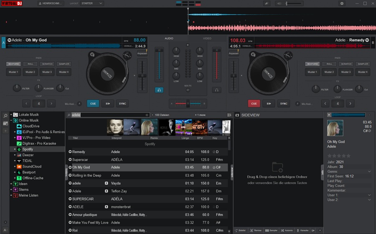Image resolution: width=376 pixels, height=234 pixels.
Task: Click the CloudDrive cloud icon
Action: [x=19, y=126]
